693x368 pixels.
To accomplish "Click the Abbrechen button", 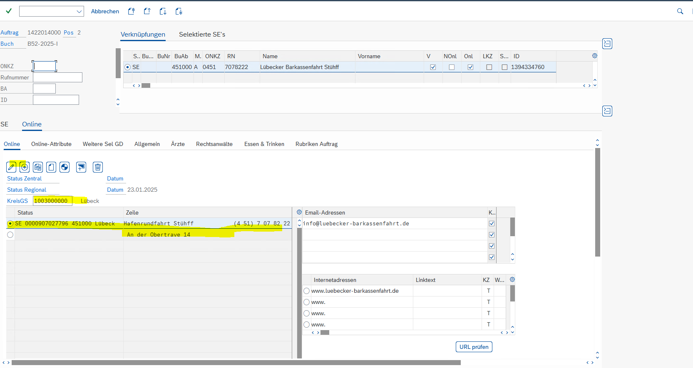I will coord(105,11).
